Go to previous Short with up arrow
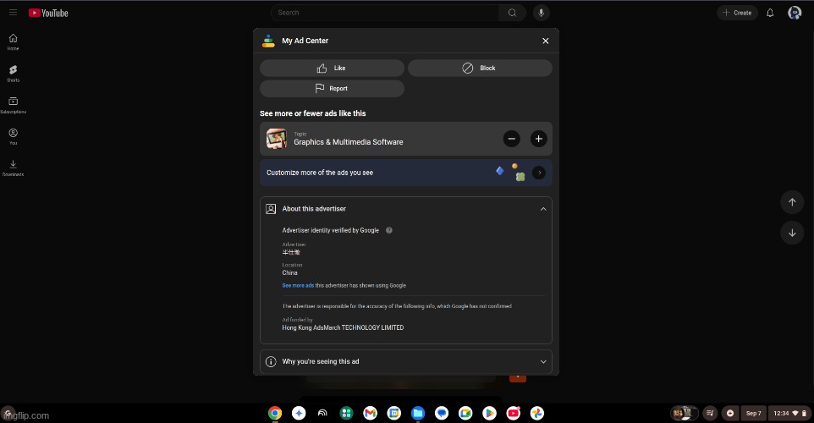This screenshot has width=814, height=423. pos(792,202)
